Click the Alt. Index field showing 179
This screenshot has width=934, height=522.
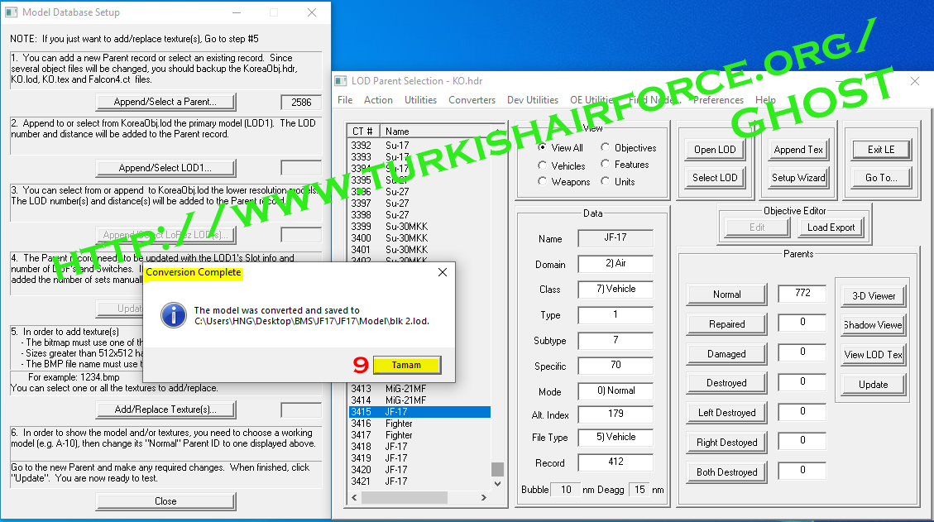tap(615, 414)
